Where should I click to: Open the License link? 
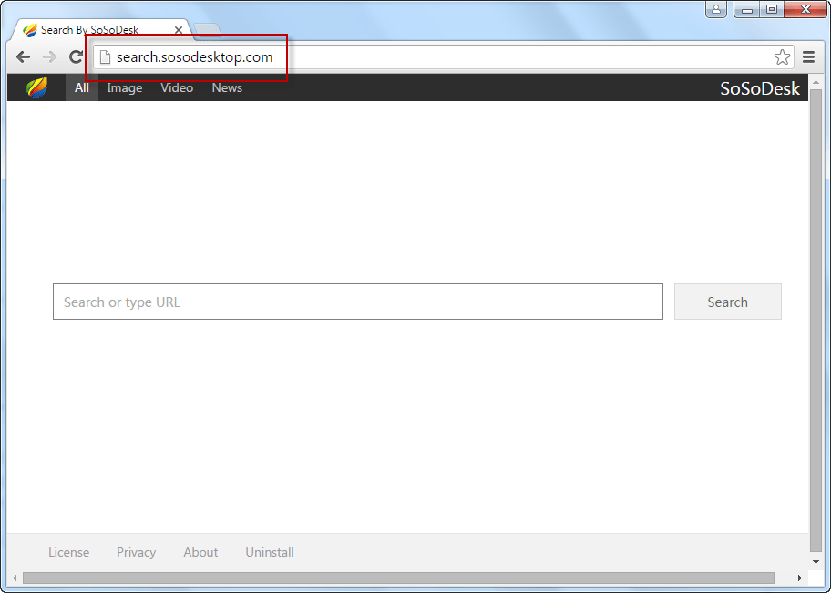coord(69,552)
